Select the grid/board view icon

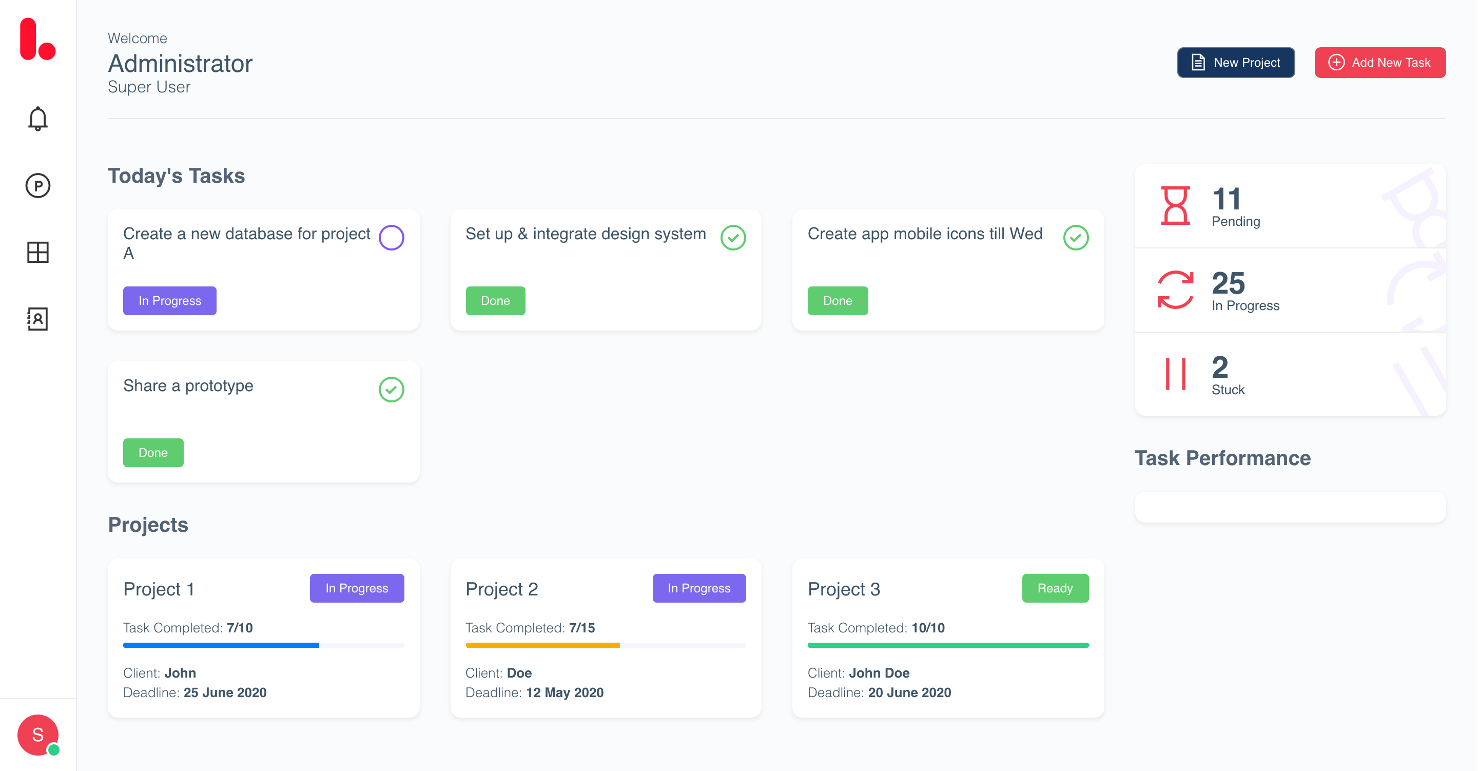[37, 251]
